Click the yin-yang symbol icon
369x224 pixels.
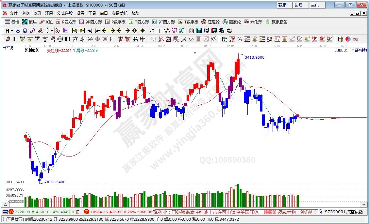click(348, 39)
